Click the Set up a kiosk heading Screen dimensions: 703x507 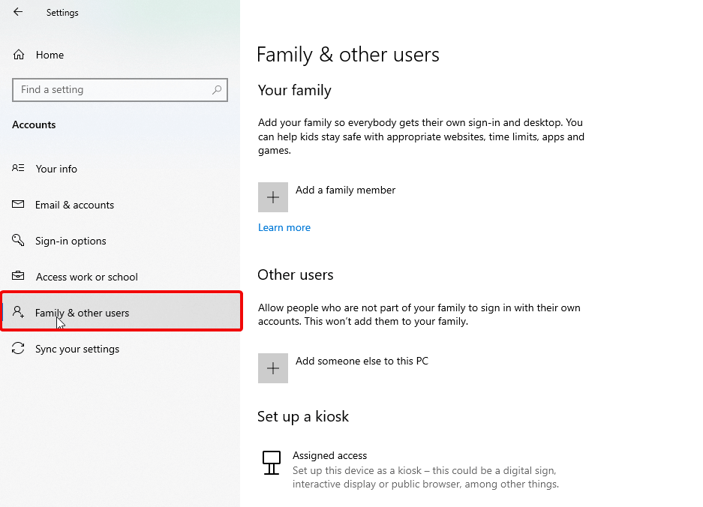point(303,416)
